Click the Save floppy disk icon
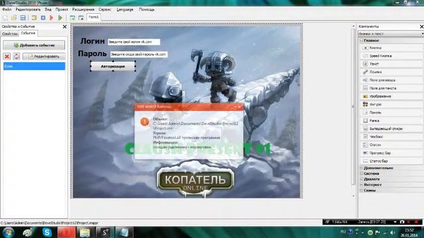The height and width of the screenshot is (238, 424). point(23,18)
